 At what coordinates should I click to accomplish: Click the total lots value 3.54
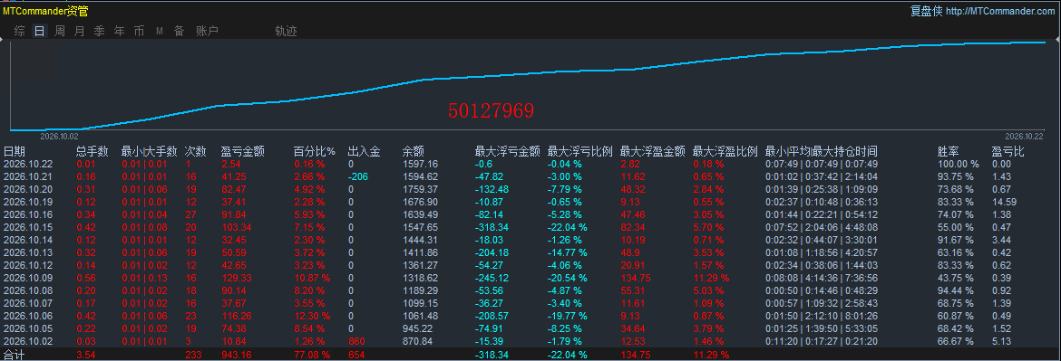pyautogui.click(x=86, y=355)
